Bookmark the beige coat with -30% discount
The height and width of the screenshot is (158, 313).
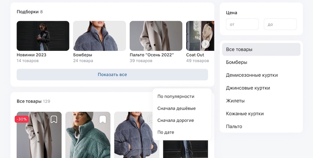click(x=54, y=119)
